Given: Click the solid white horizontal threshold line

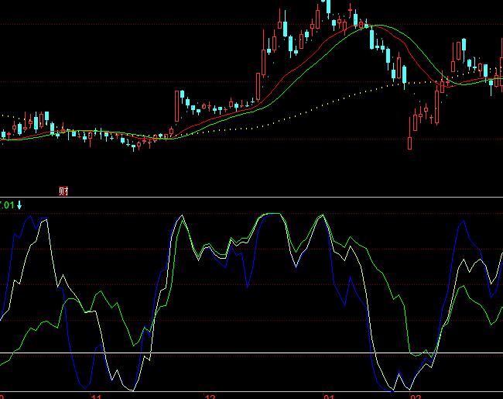Looking at the screenshot, I should (x=232, y=353).
